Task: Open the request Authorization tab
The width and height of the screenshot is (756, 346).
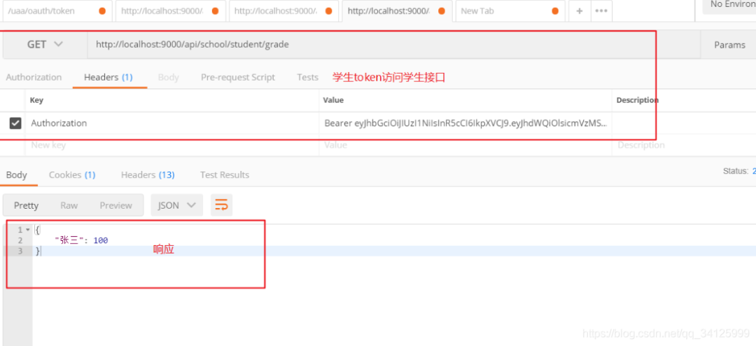Action: point(34,77)
